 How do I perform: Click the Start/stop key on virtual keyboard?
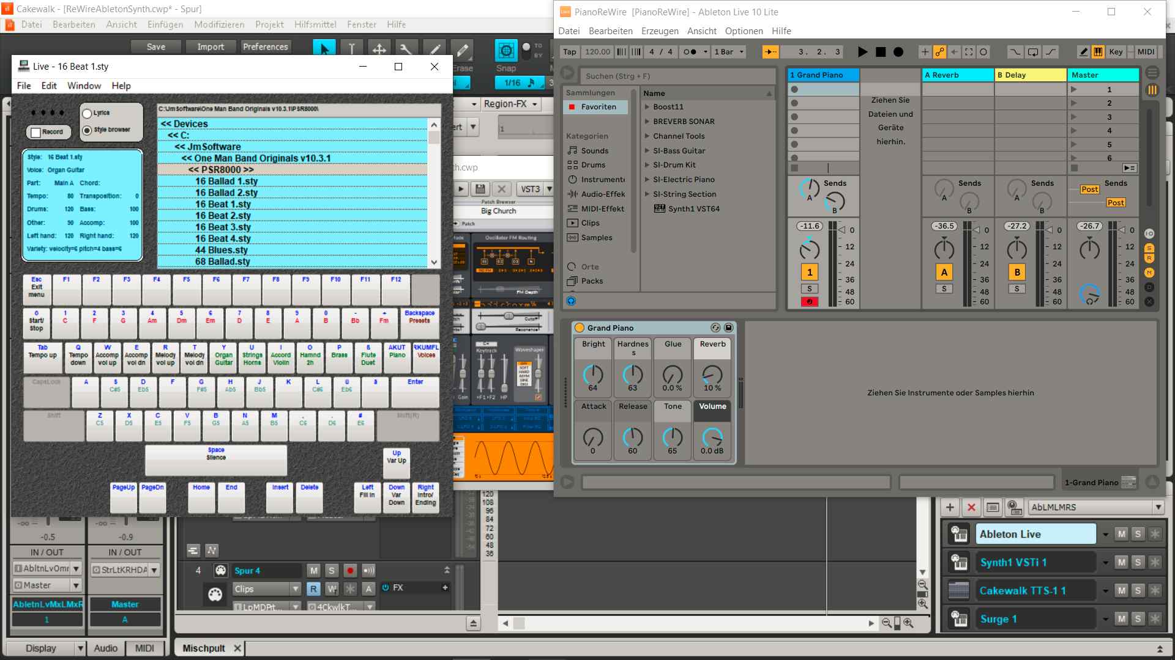tap(36, 323)
